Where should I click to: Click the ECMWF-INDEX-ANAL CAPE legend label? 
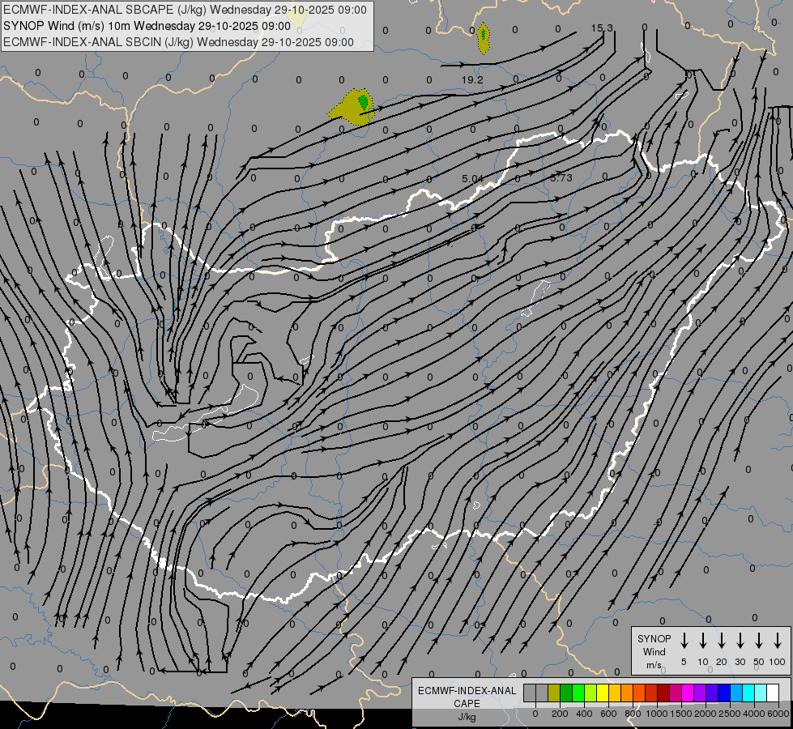tap(467, 697)
